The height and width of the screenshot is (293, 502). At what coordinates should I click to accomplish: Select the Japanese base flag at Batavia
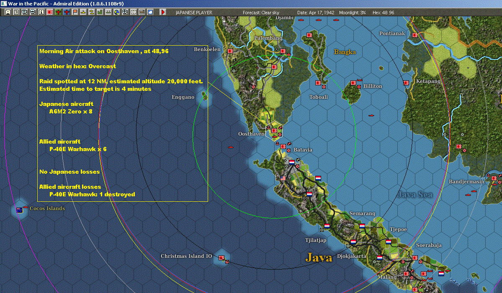(x=283, y=146)
